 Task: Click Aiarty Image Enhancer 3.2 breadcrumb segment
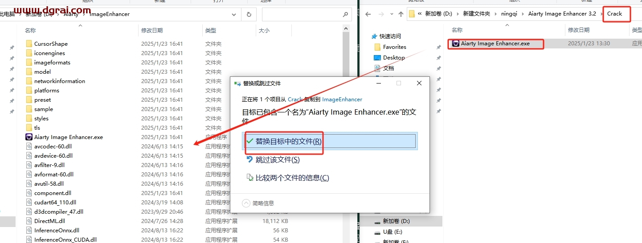tap(562, 14)
